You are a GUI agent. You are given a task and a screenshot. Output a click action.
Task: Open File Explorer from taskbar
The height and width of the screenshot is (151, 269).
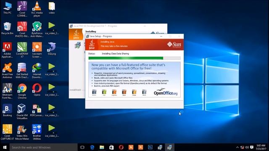[102, 147]
